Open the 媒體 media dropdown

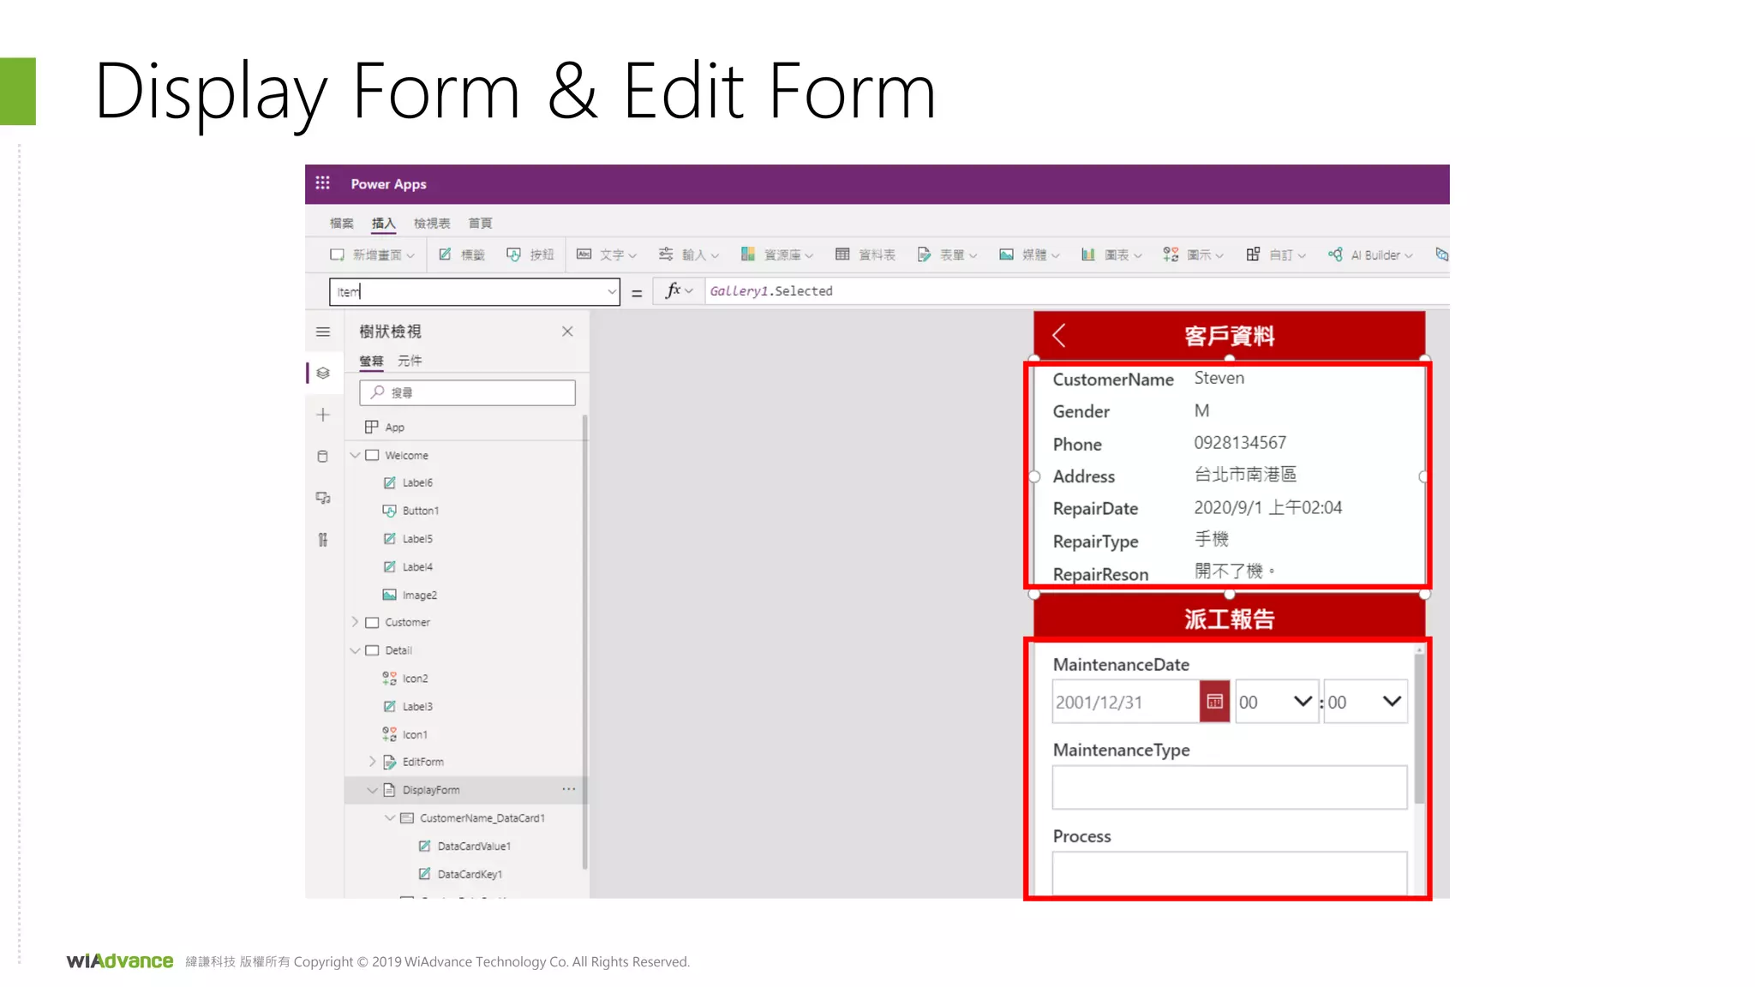tap(1029, 254)
